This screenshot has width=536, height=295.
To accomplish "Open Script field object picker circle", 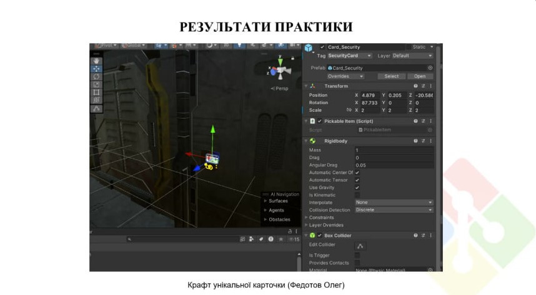I will [x=430, y=130].
